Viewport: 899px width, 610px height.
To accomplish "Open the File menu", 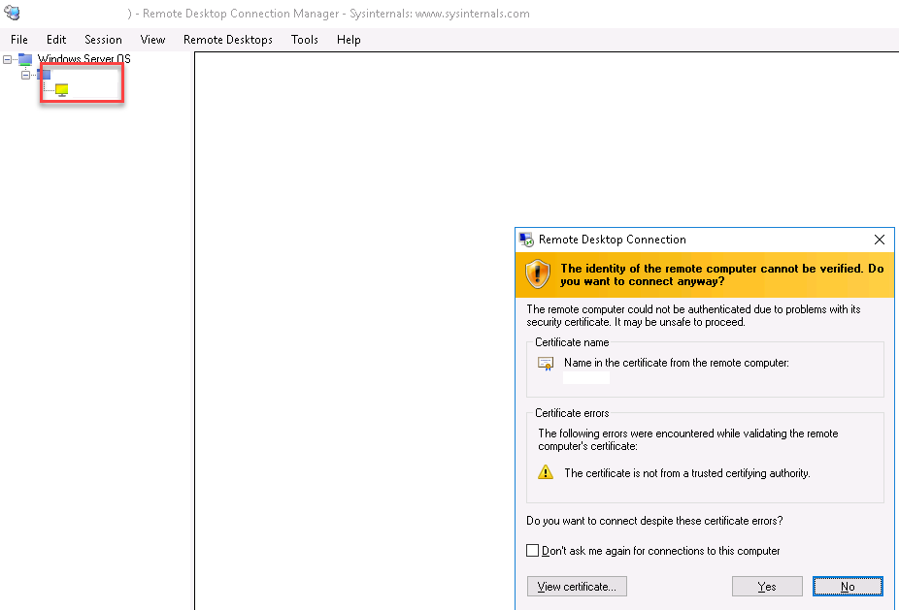I will (18, 40).
